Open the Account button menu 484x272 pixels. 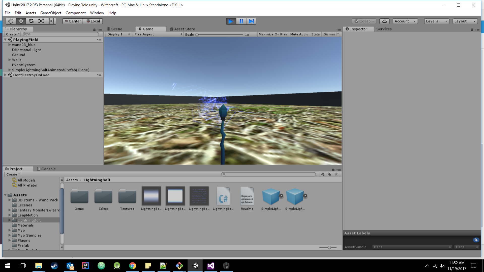pos(405,21)
